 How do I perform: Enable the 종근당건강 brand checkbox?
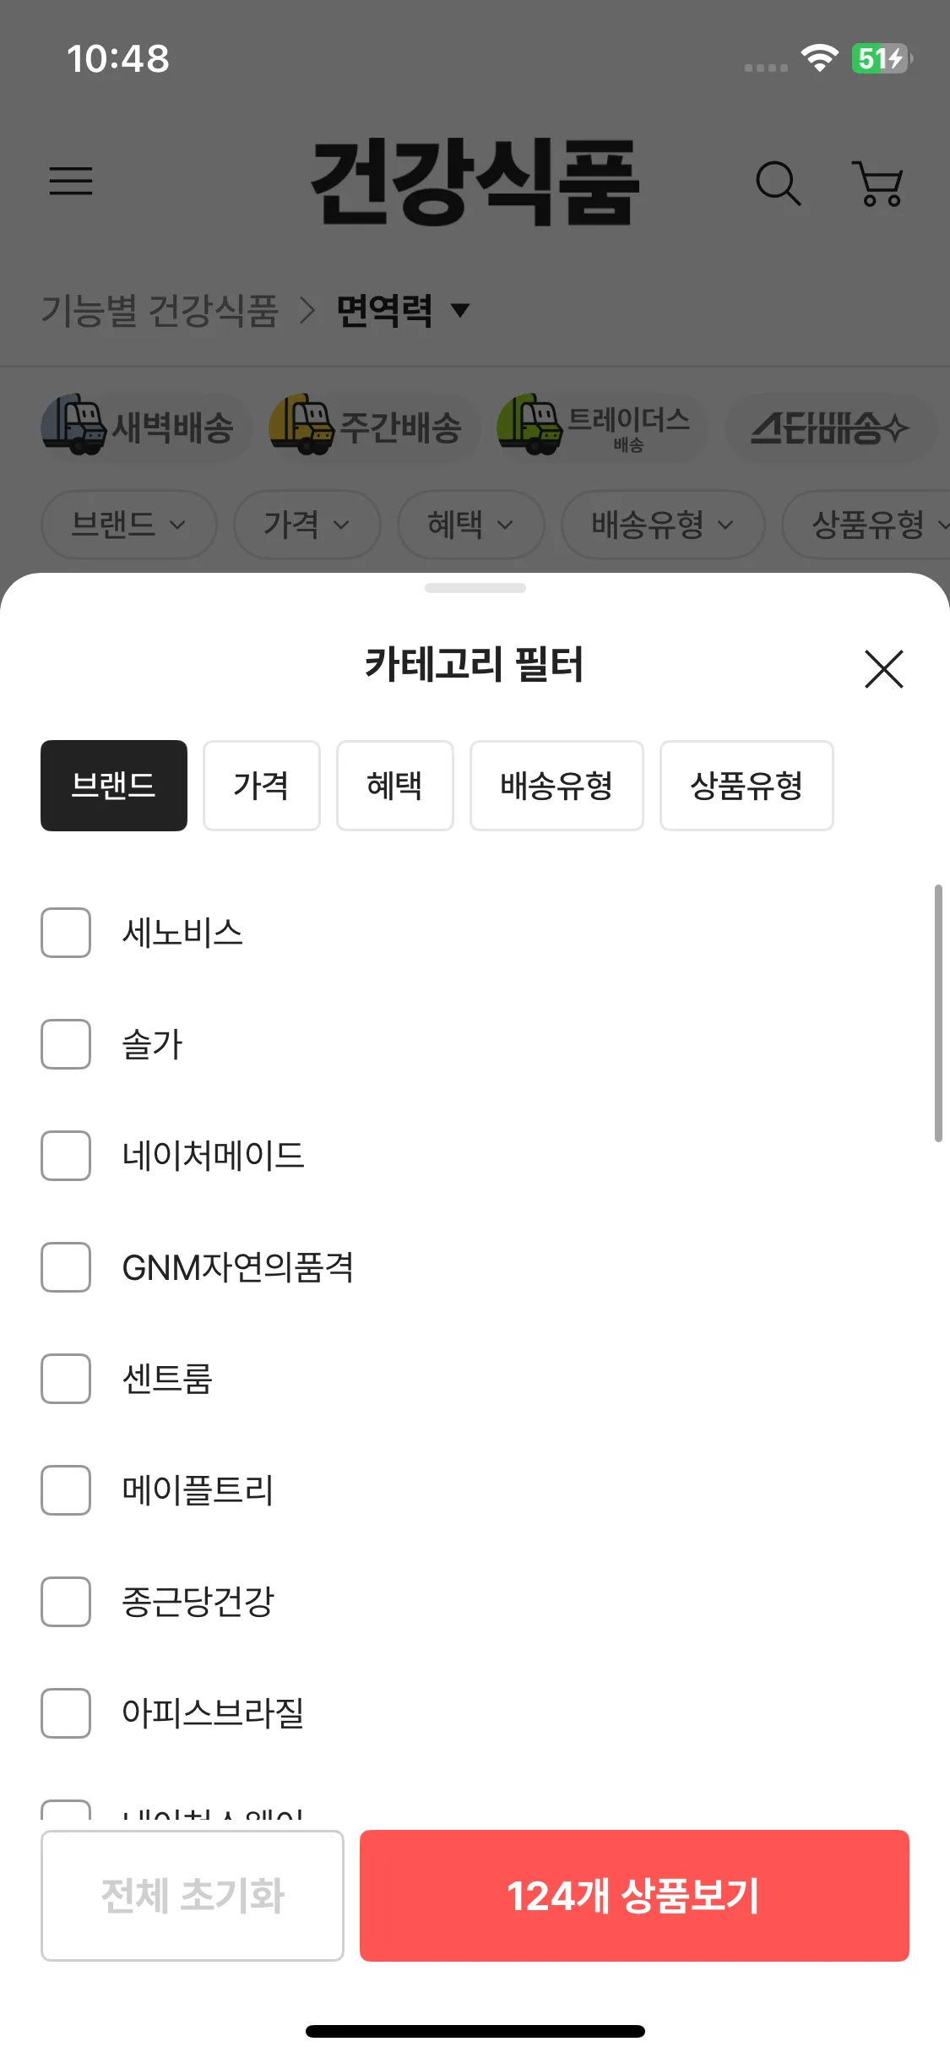point(66,1602)
